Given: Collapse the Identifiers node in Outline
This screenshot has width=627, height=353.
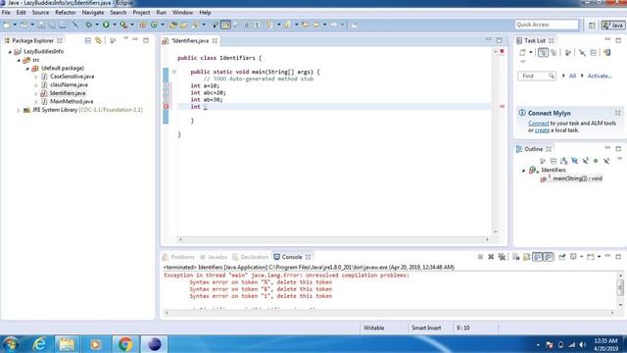Looking at the screenshot, I should click(x=523, y=171).
